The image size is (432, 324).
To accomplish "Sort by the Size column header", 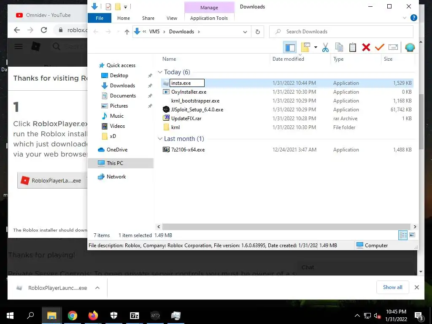I will coord(388,59).
